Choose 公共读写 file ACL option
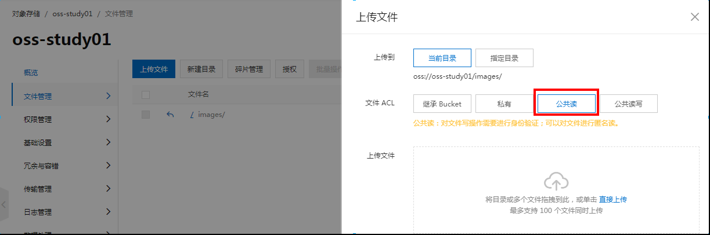 (x=628, y=104)
